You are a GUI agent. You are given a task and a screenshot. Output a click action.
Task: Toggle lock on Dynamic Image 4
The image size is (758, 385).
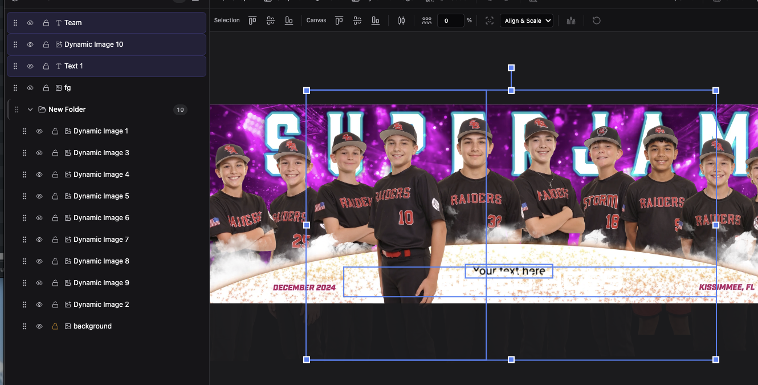[x=55, y=175]
